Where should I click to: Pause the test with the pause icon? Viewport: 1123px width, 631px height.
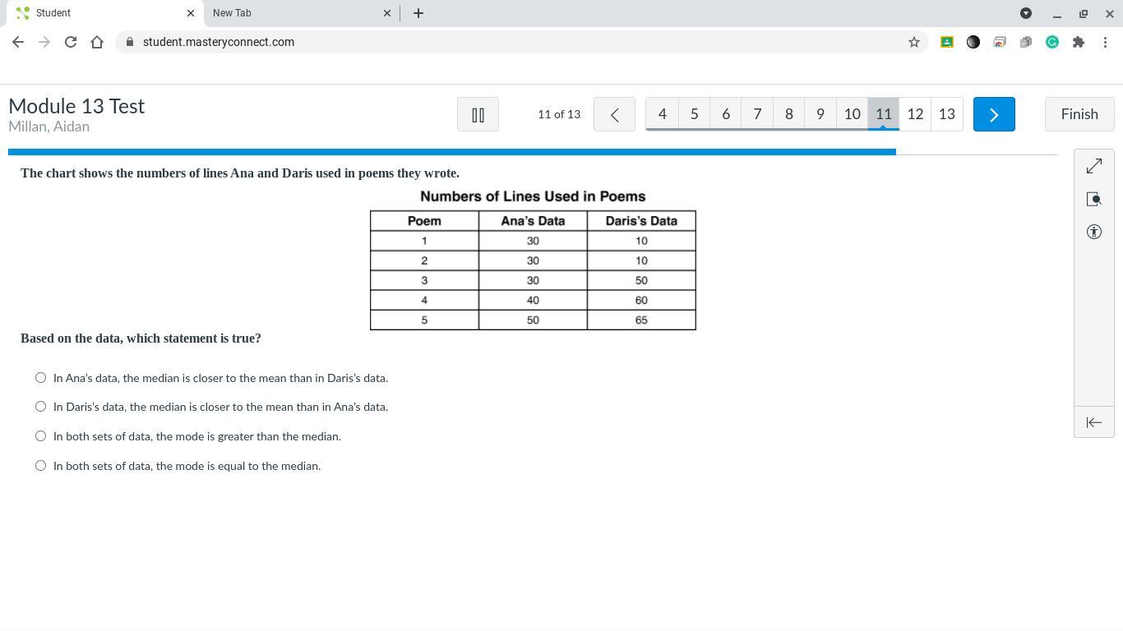[478, 114]
